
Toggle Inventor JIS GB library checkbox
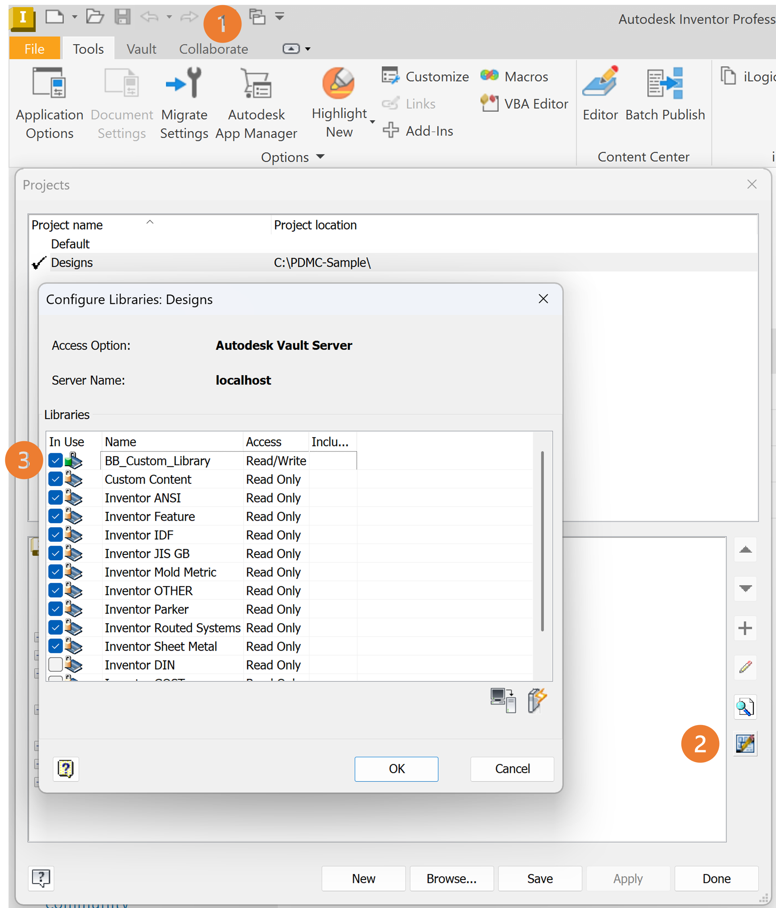pos(56,554)
